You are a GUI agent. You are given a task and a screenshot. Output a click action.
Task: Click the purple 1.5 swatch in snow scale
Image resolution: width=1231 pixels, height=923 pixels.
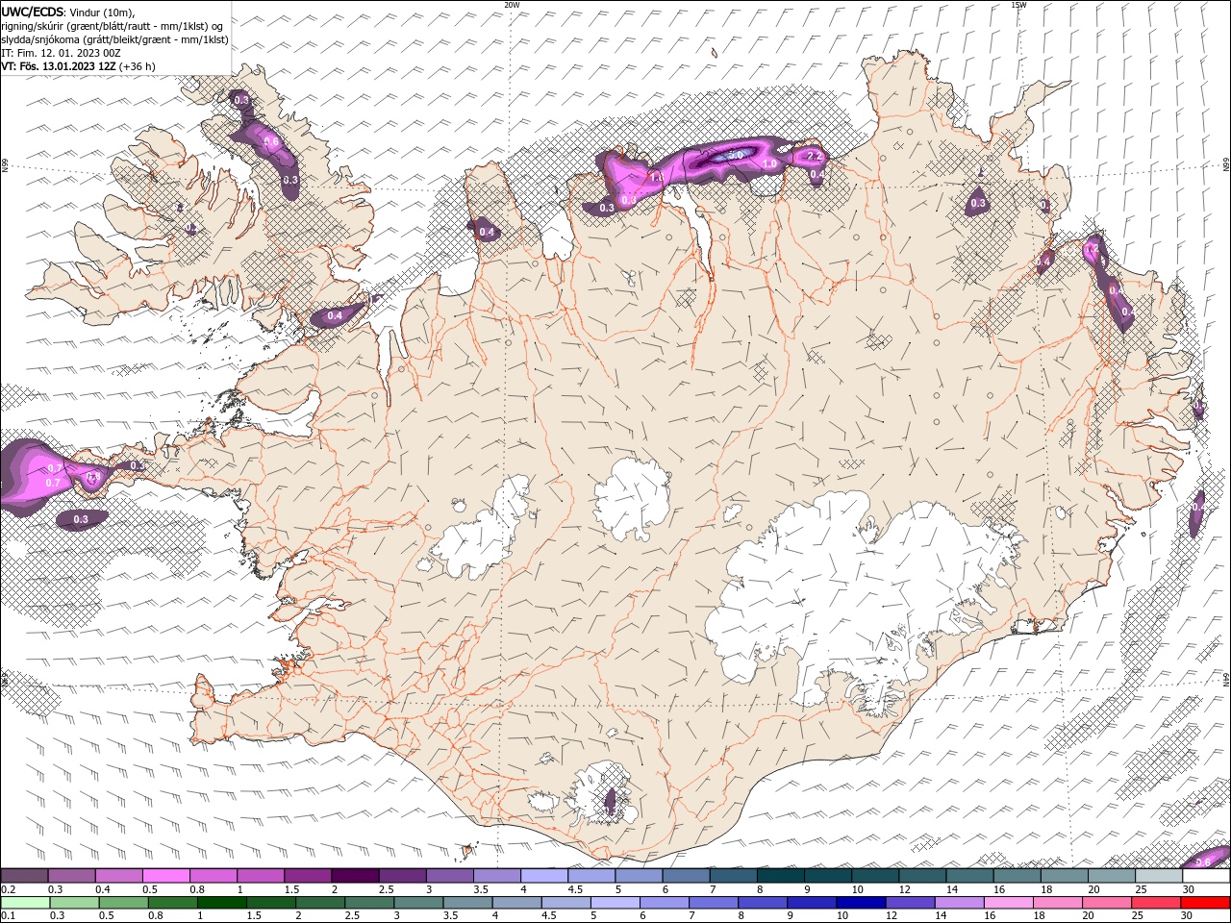[x=307, y=876]
